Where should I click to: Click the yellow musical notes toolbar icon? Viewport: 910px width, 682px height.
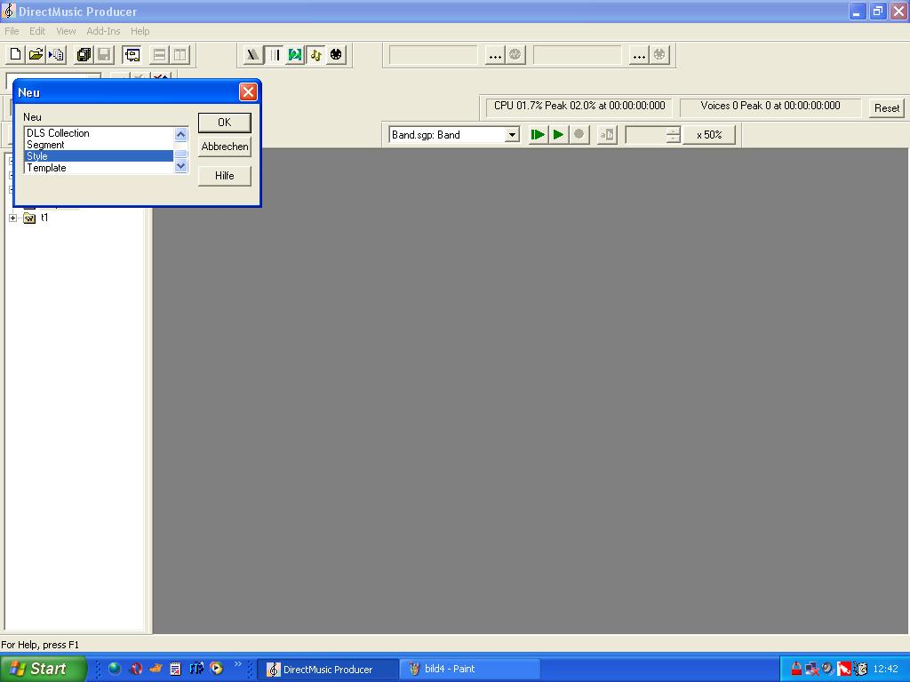coord(315,54)
